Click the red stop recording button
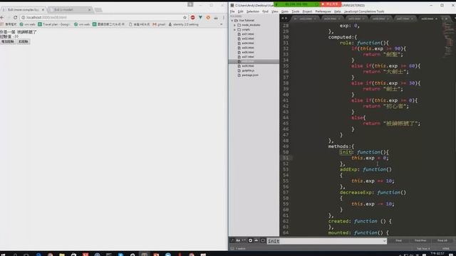The image size is (456, 256). [331, 4]
